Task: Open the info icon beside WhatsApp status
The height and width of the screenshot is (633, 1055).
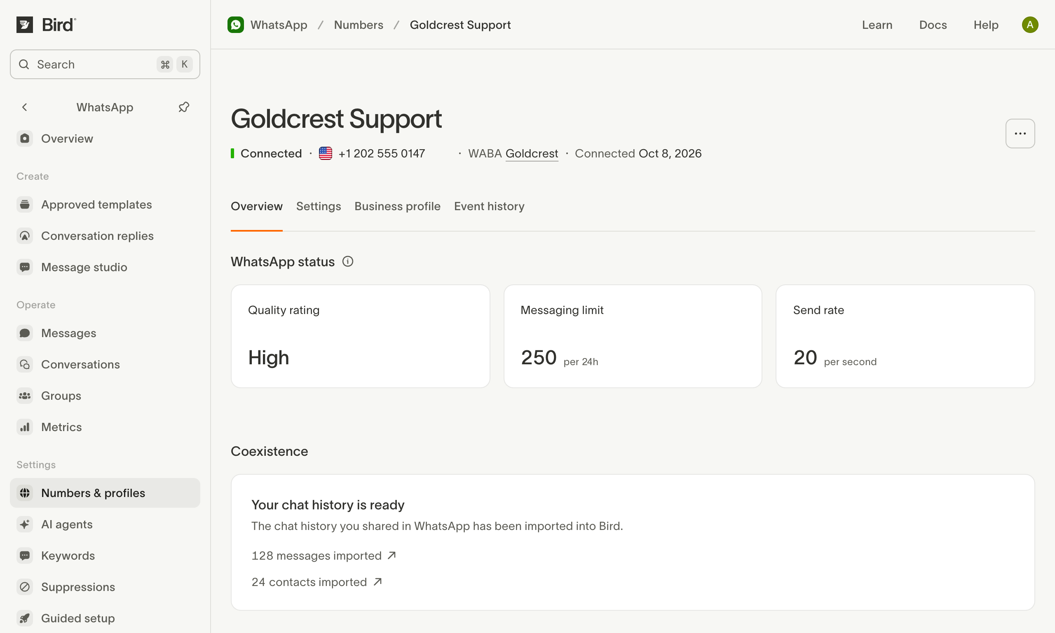Action: tap(347, 261)
